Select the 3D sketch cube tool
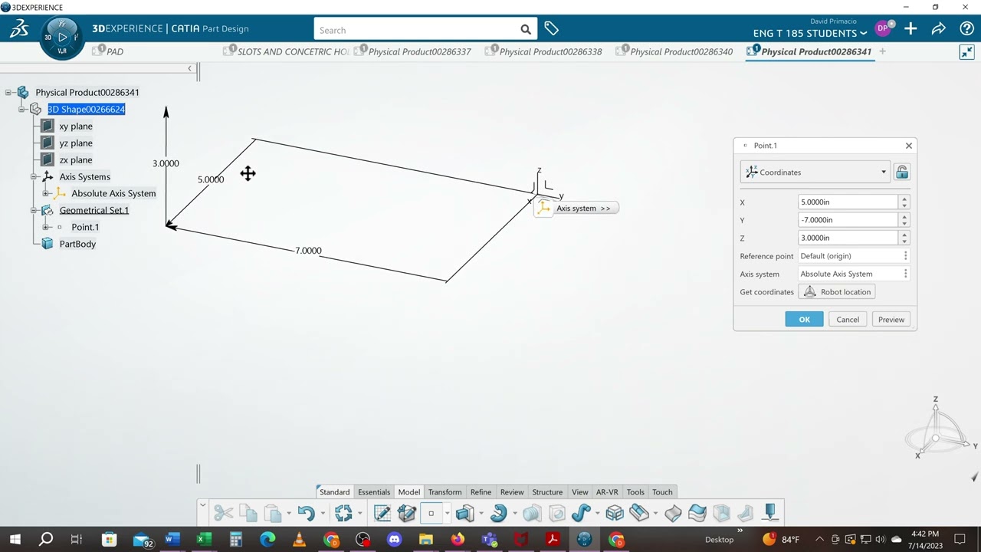The image size is (981, 552). tap(407, 513)
